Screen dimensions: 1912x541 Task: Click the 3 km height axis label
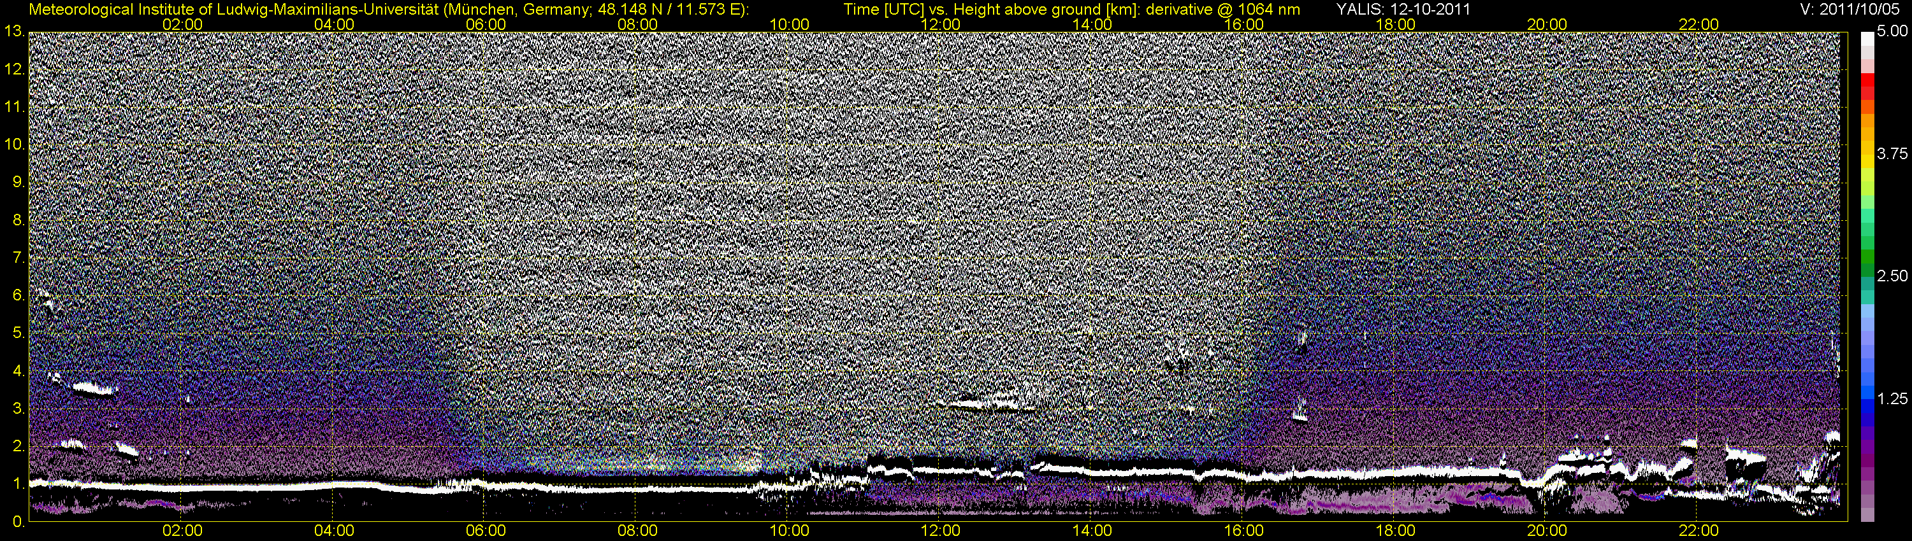click(x=18, y=409)
